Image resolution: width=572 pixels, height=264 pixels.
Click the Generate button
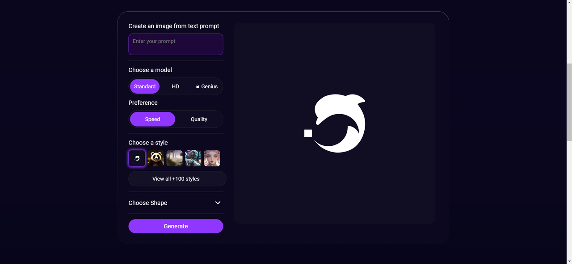point(176,226)
